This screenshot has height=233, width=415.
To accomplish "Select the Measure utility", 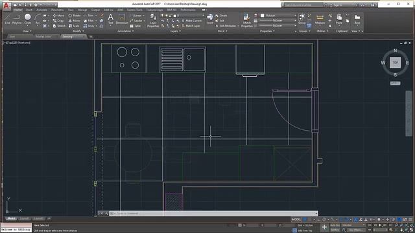I will (x=320, y=19).
